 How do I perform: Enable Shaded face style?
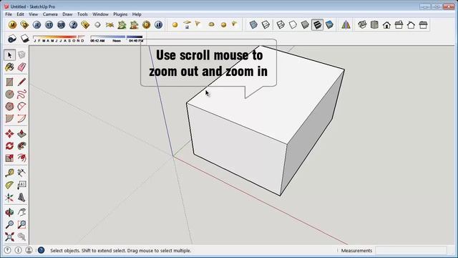point(305,25)
